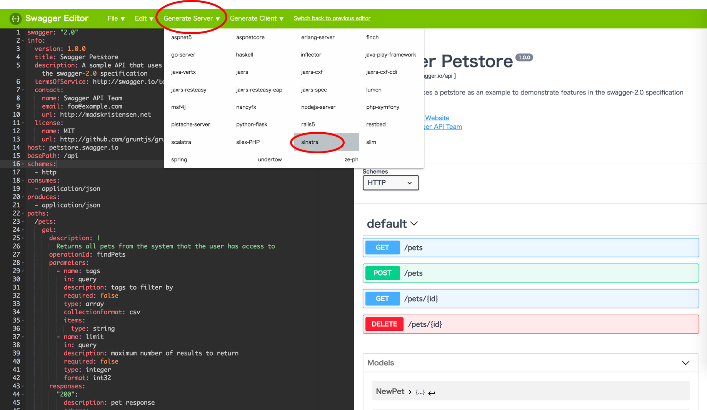This screenshot has width=707, height=410.
Task: Open the File menu
Action: click(x=115, y=18)
